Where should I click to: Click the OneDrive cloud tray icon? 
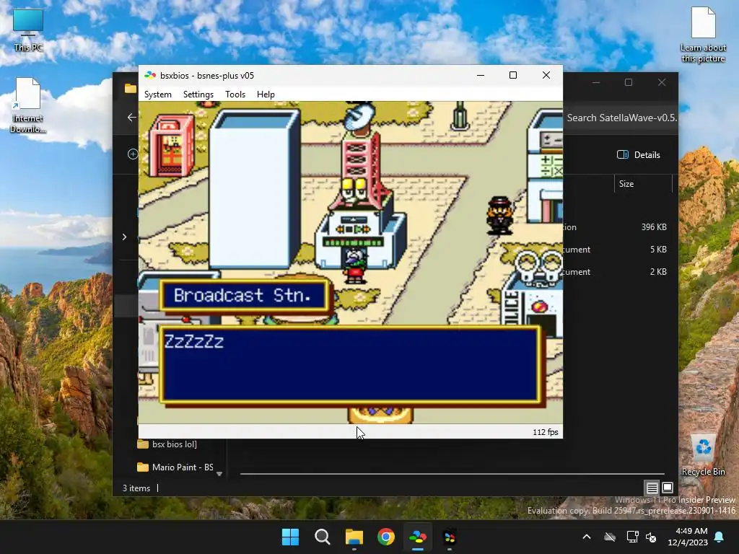(610, 537)
